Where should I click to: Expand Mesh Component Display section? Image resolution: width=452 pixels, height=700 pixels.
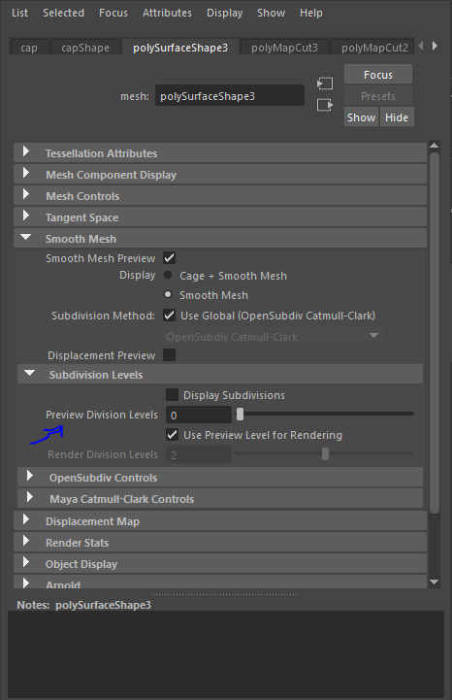220,175
